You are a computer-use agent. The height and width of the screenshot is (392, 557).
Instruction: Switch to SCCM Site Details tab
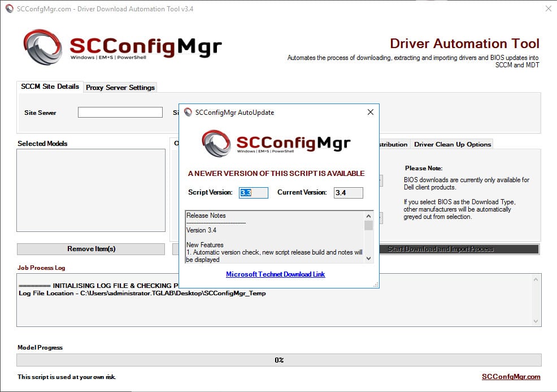50,87
